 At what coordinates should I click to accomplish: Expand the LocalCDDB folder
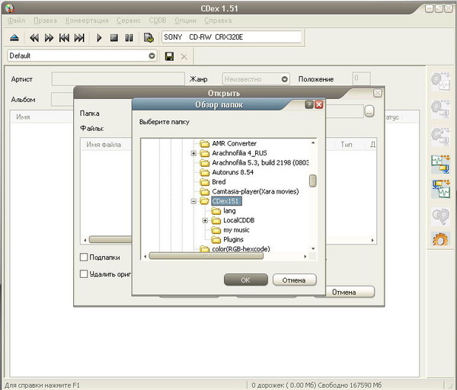tap(205, 220)
